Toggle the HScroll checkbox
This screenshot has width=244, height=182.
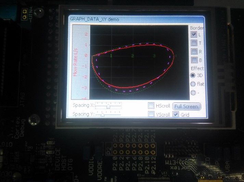pyautogui.click(x=151, y=106)
